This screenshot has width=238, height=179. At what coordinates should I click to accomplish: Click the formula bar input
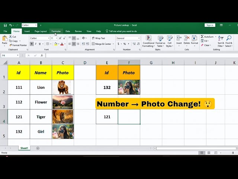142,56
